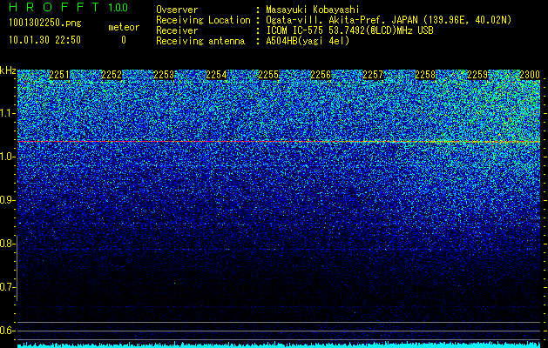Click the 2259 time marker
The image size is (548, 348).
tap(477, 75)
